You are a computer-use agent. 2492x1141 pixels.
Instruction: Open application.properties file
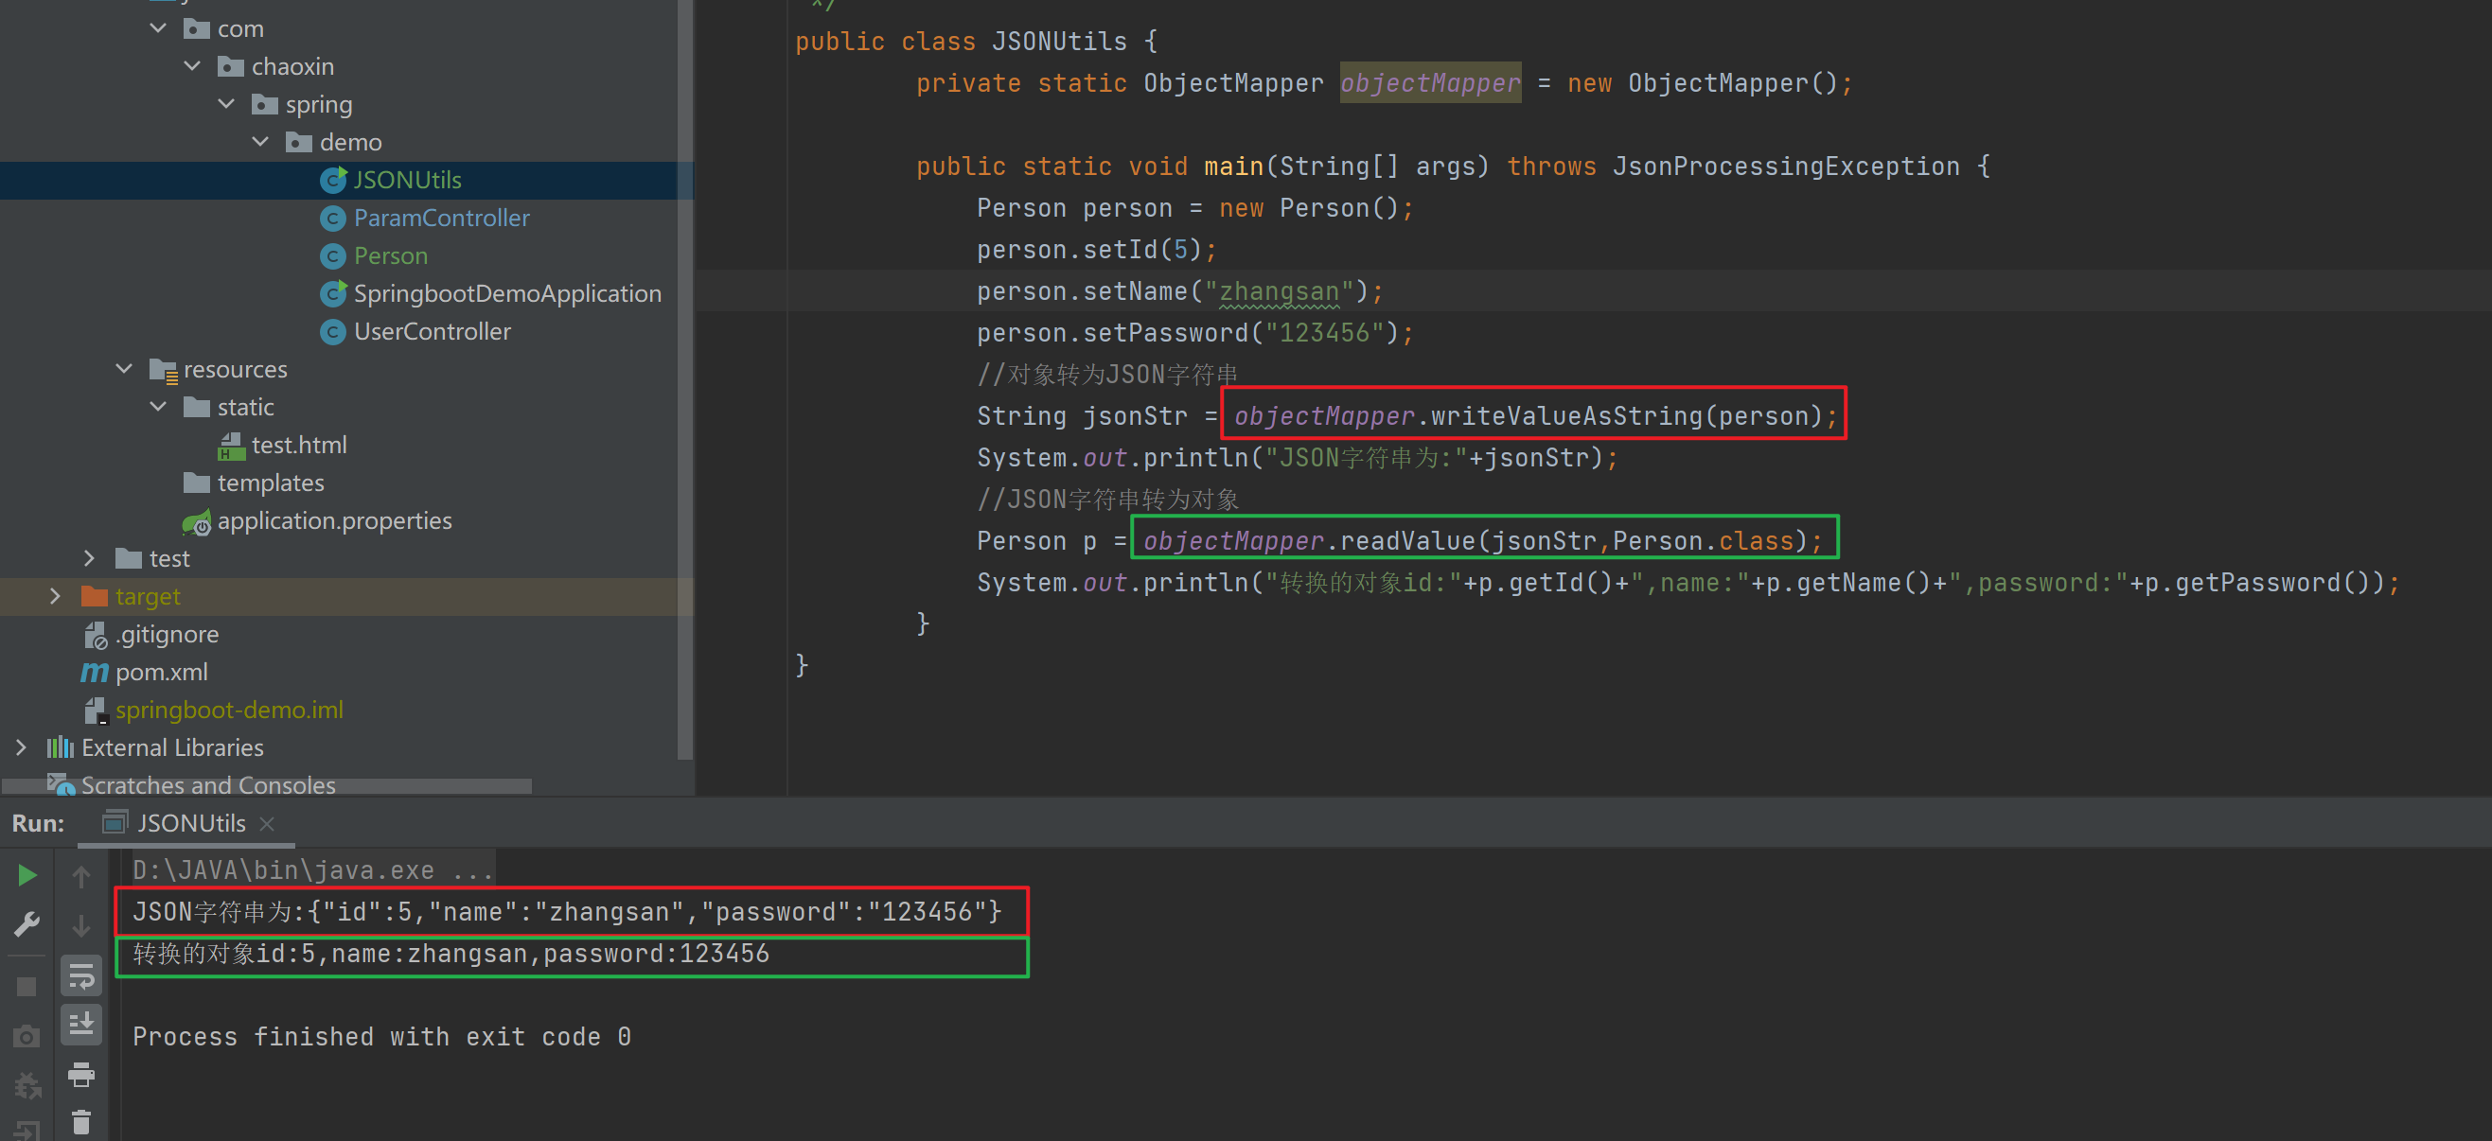point(334,521)
